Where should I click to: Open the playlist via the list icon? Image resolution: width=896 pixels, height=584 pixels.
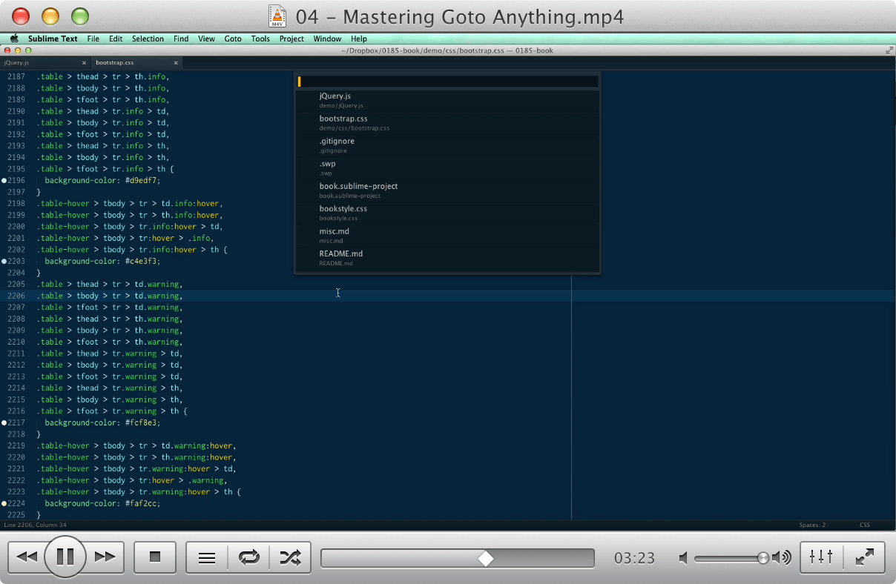click(207, 557)
